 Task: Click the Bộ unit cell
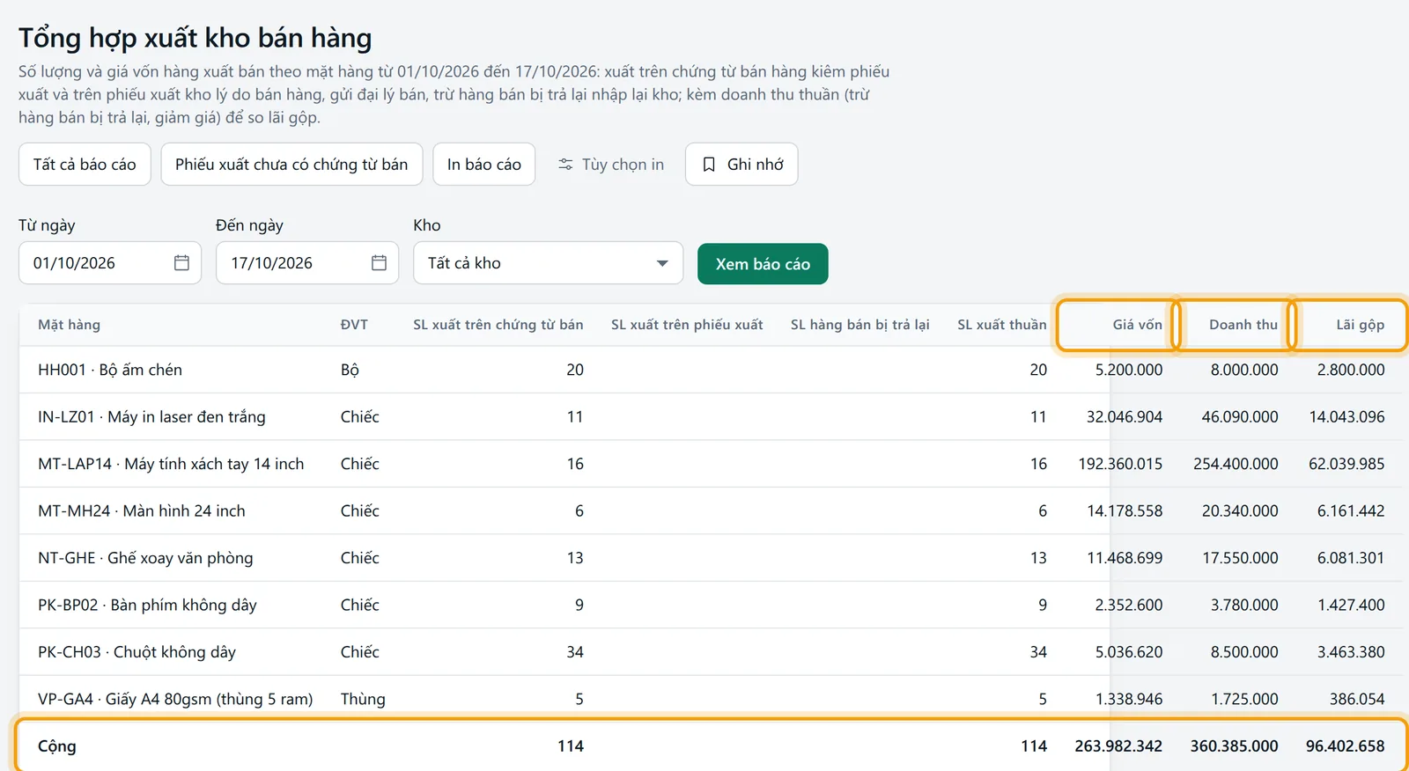point(350,370)
